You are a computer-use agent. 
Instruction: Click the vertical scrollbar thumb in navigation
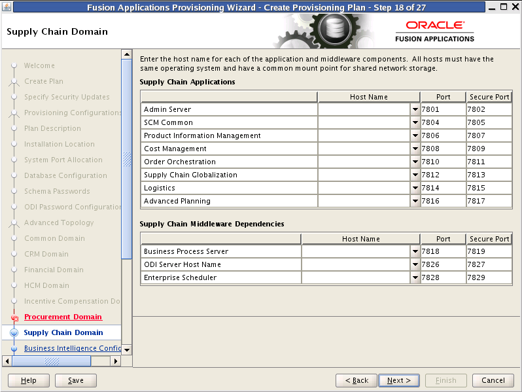(126, 159)
